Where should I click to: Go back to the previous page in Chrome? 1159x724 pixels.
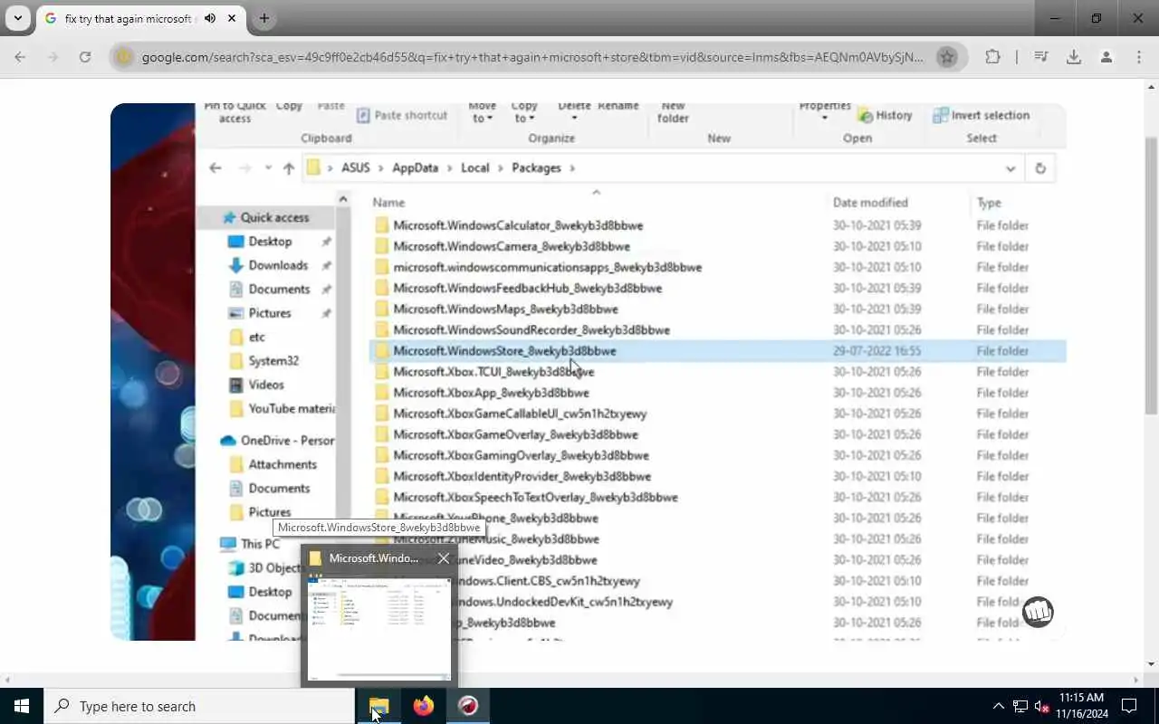coord(20,57)
